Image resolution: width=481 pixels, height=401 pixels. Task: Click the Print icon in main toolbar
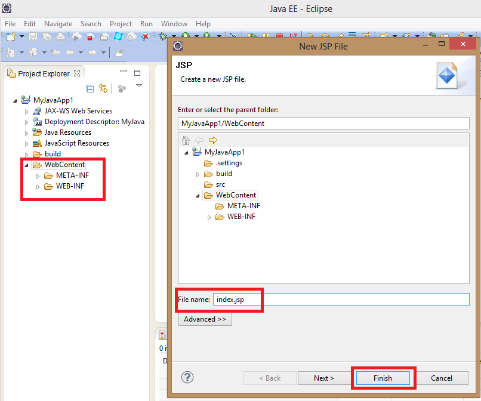(60, 37)
